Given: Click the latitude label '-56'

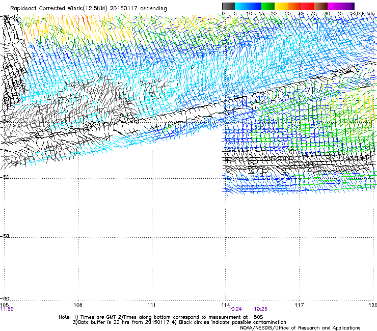Looking at the screenshot, I should (5, 177).
